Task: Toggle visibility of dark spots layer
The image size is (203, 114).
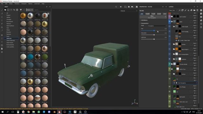Action: (x=169, y=97)
